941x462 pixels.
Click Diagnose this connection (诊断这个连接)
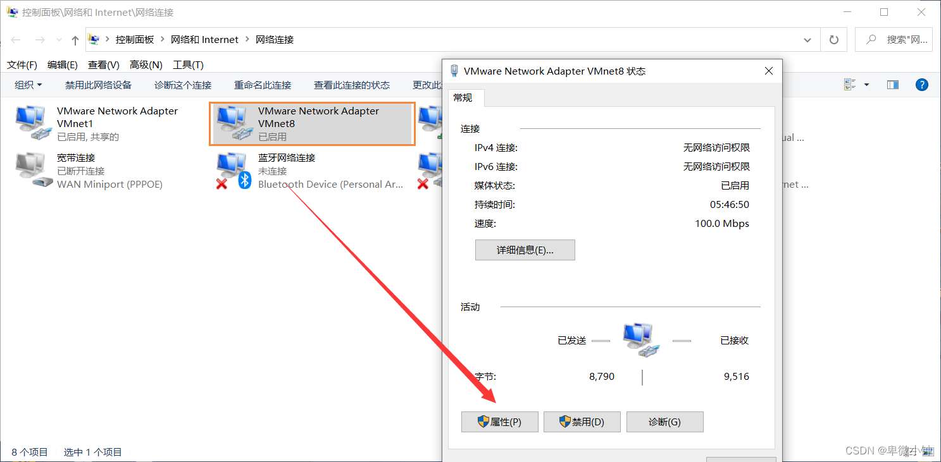pos(183,85)
